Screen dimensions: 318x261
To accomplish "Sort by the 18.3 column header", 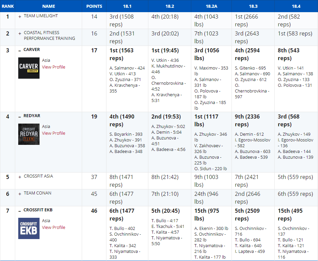I will 253,6.
